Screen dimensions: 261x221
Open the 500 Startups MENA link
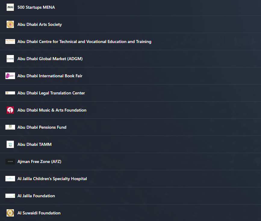tap(36, 7)
